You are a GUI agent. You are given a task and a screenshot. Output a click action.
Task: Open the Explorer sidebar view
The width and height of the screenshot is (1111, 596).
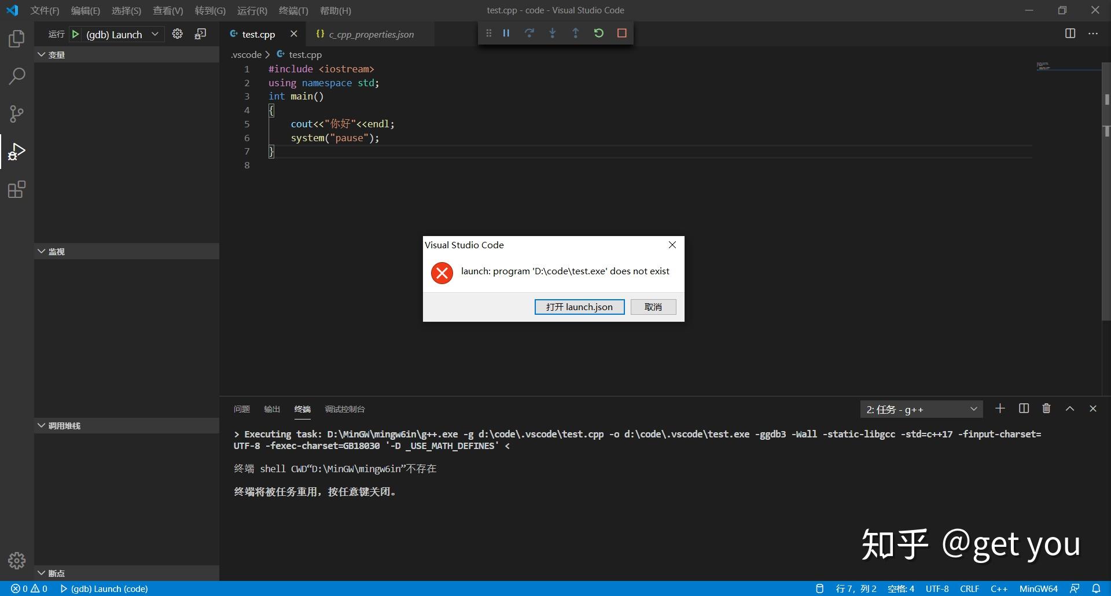coord(16,38)
